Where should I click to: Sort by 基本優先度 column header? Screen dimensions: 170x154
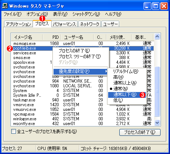[x=142, y=37]
